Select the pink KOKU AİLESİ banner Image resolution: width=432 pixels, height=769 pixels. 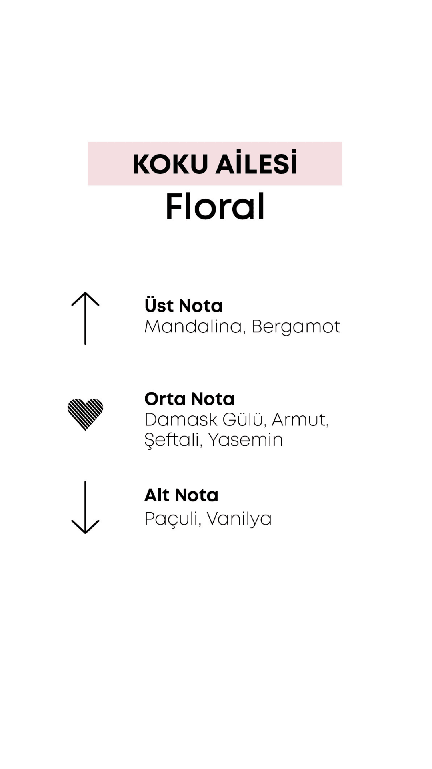215,163
